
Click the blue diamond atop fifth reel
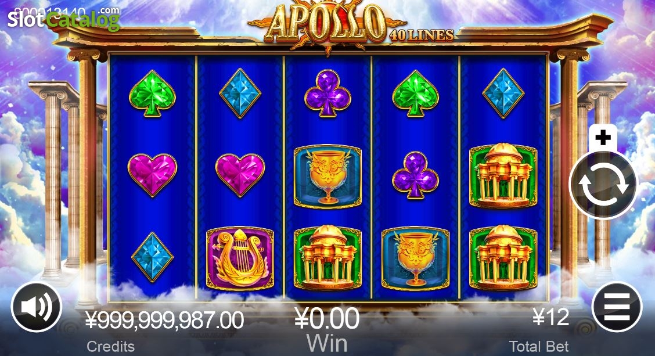[x=503, y=93]
